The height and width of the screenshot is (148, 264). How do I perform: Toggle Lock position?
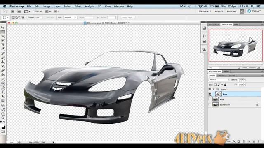click(x=222, y=85)
